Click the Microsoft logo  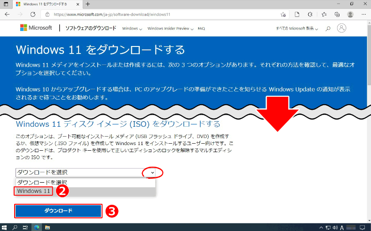(36, 28)
